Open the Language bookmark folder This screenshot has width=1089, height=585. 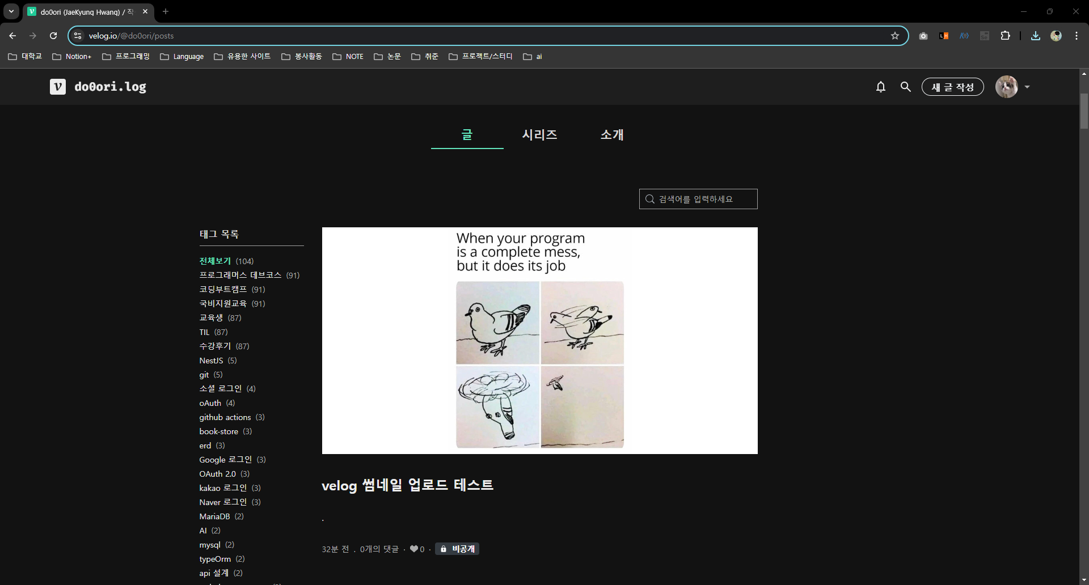pos(182,57)
